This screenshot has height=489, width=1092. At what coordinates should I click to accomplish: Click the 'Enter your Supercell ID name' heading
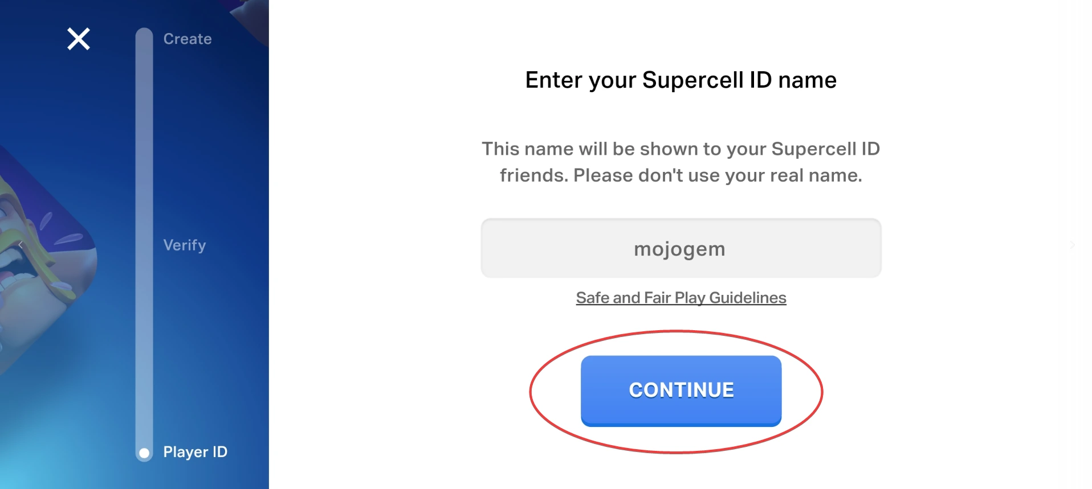(x=681, y=80)
